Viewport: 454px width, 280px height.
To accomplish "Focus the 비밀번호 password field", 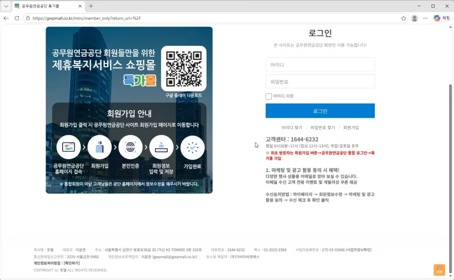I will (x=320, y=82).
